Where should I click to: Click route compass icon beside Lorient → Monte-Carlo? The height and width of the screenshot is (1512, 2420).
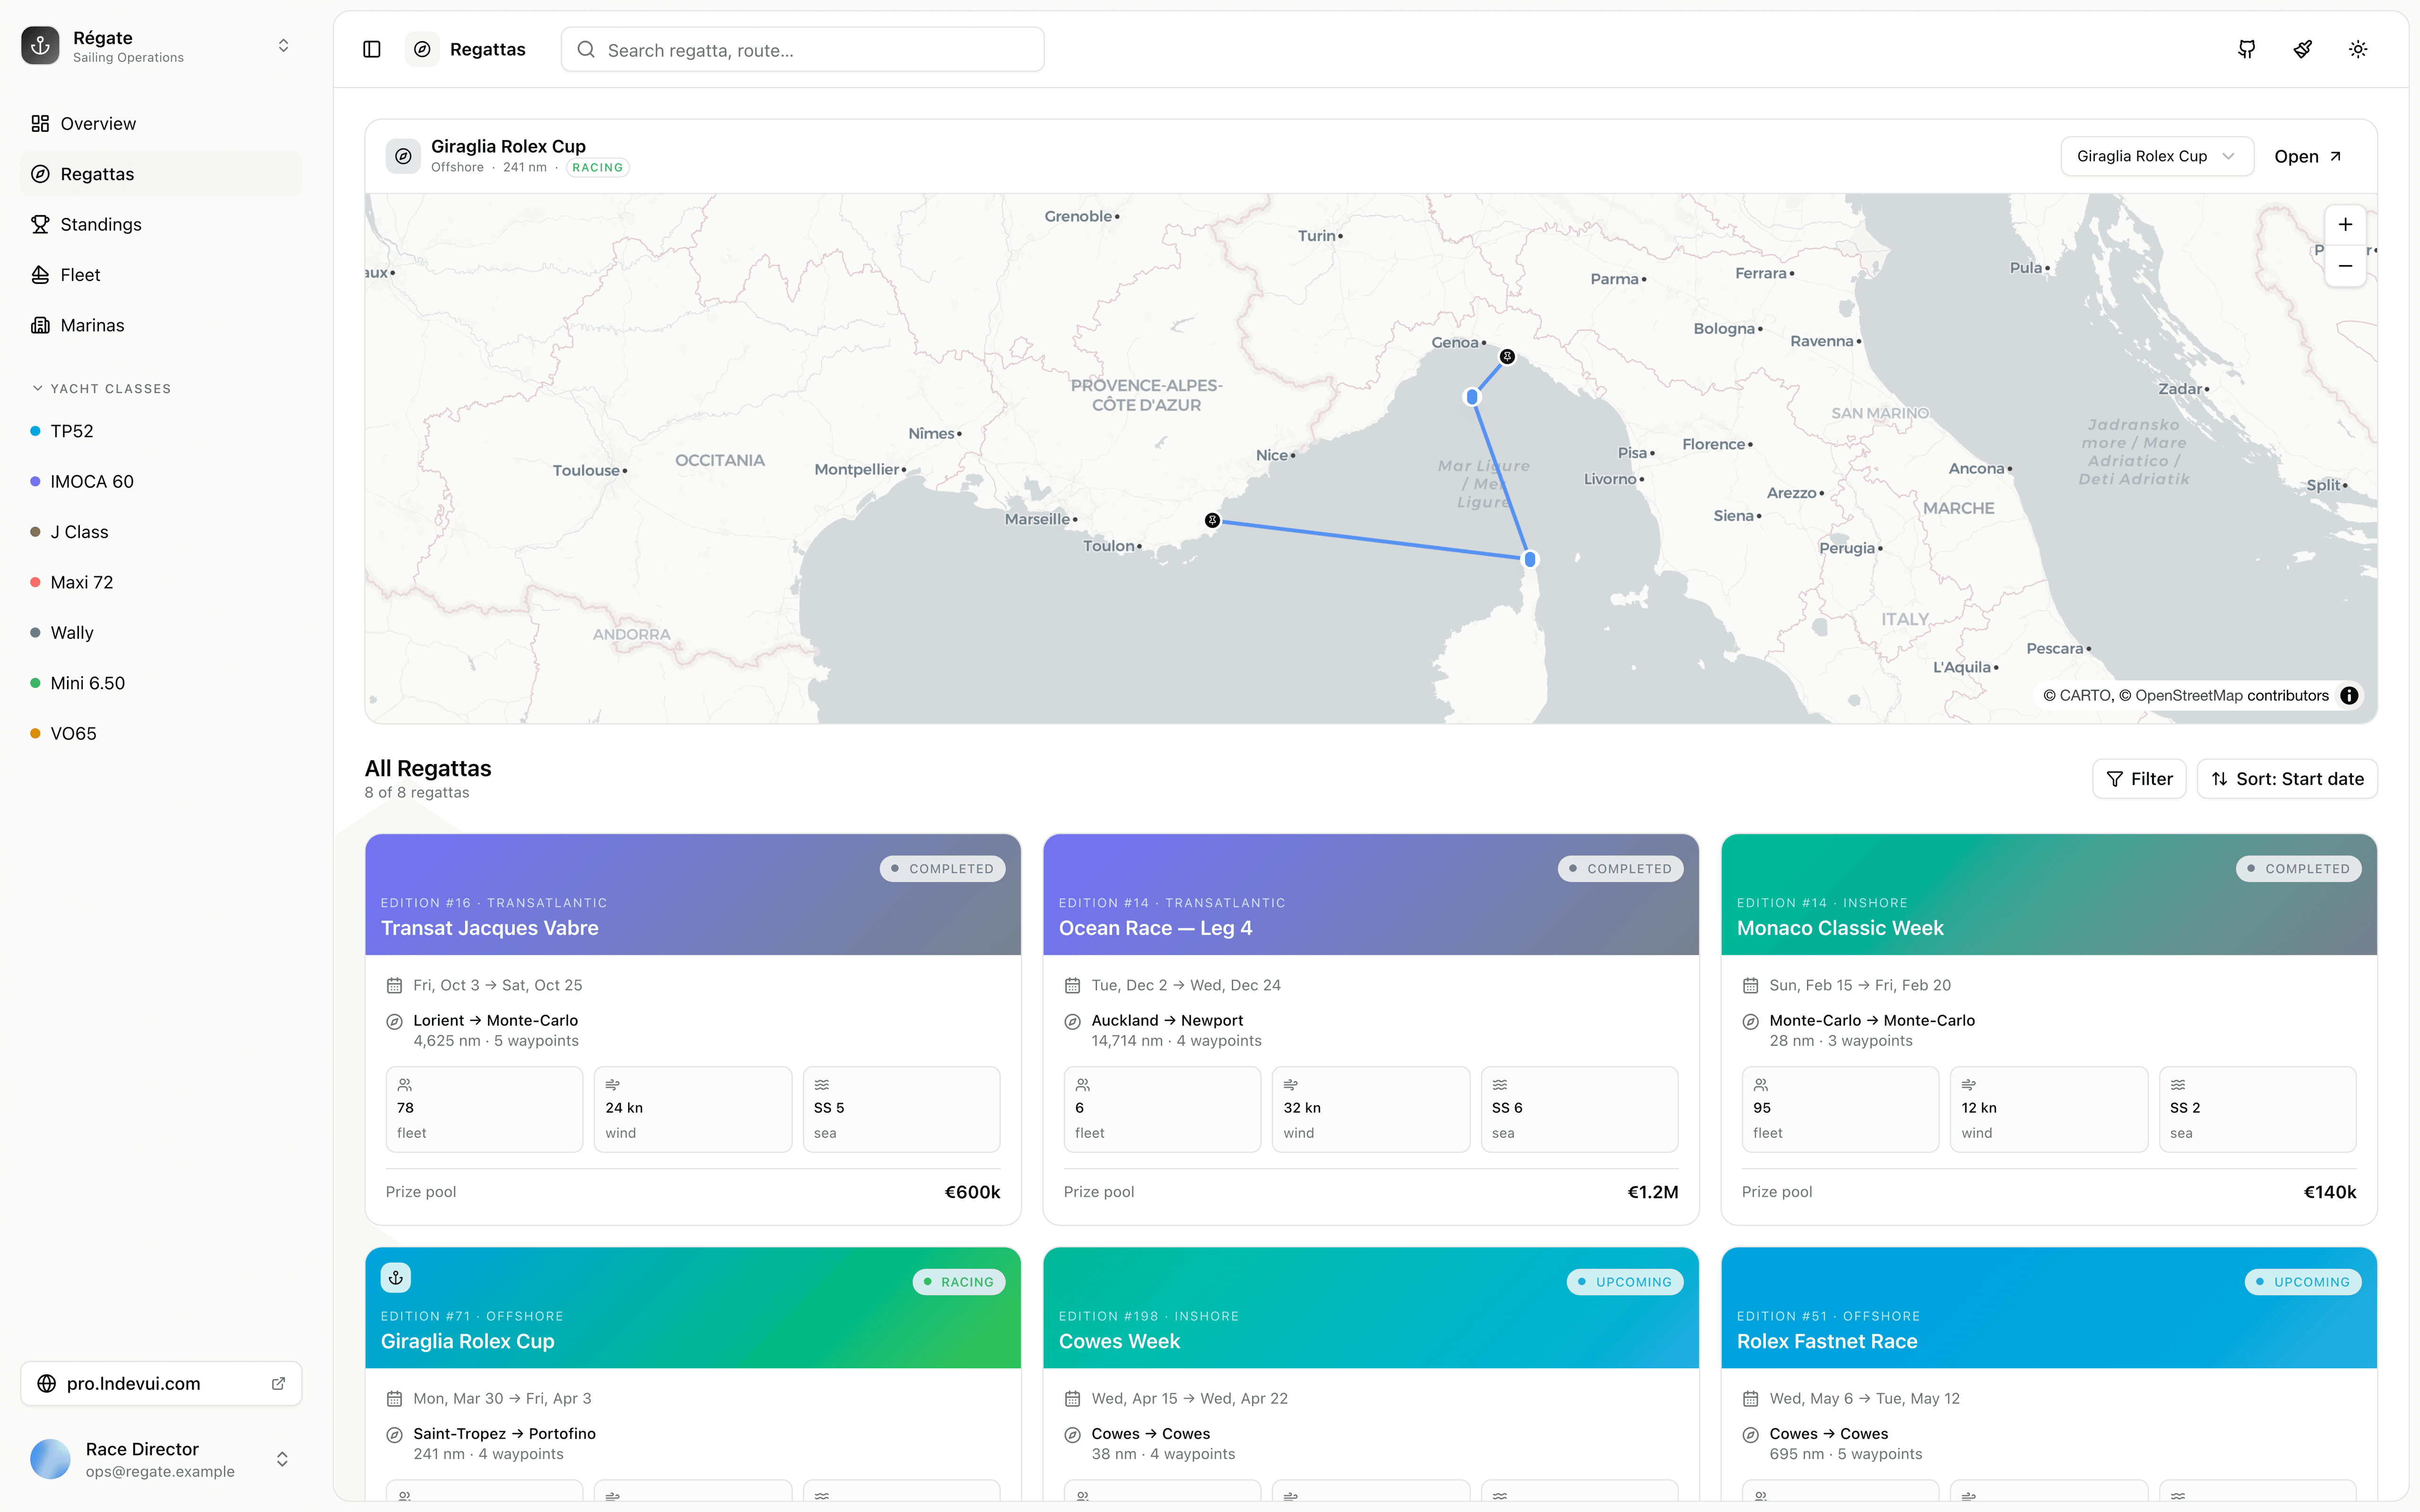coord(394,1022)
